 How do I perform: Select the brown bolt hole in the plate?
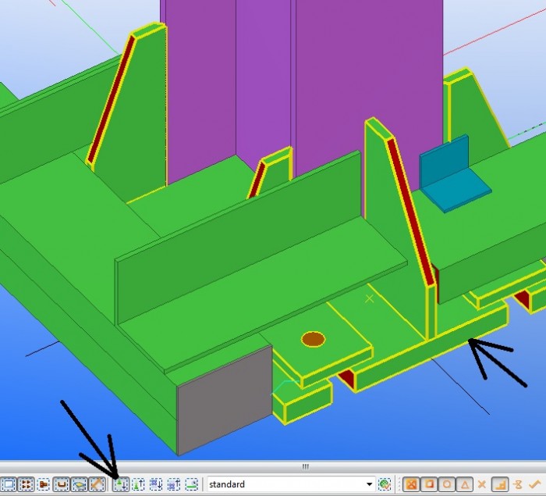314,339
